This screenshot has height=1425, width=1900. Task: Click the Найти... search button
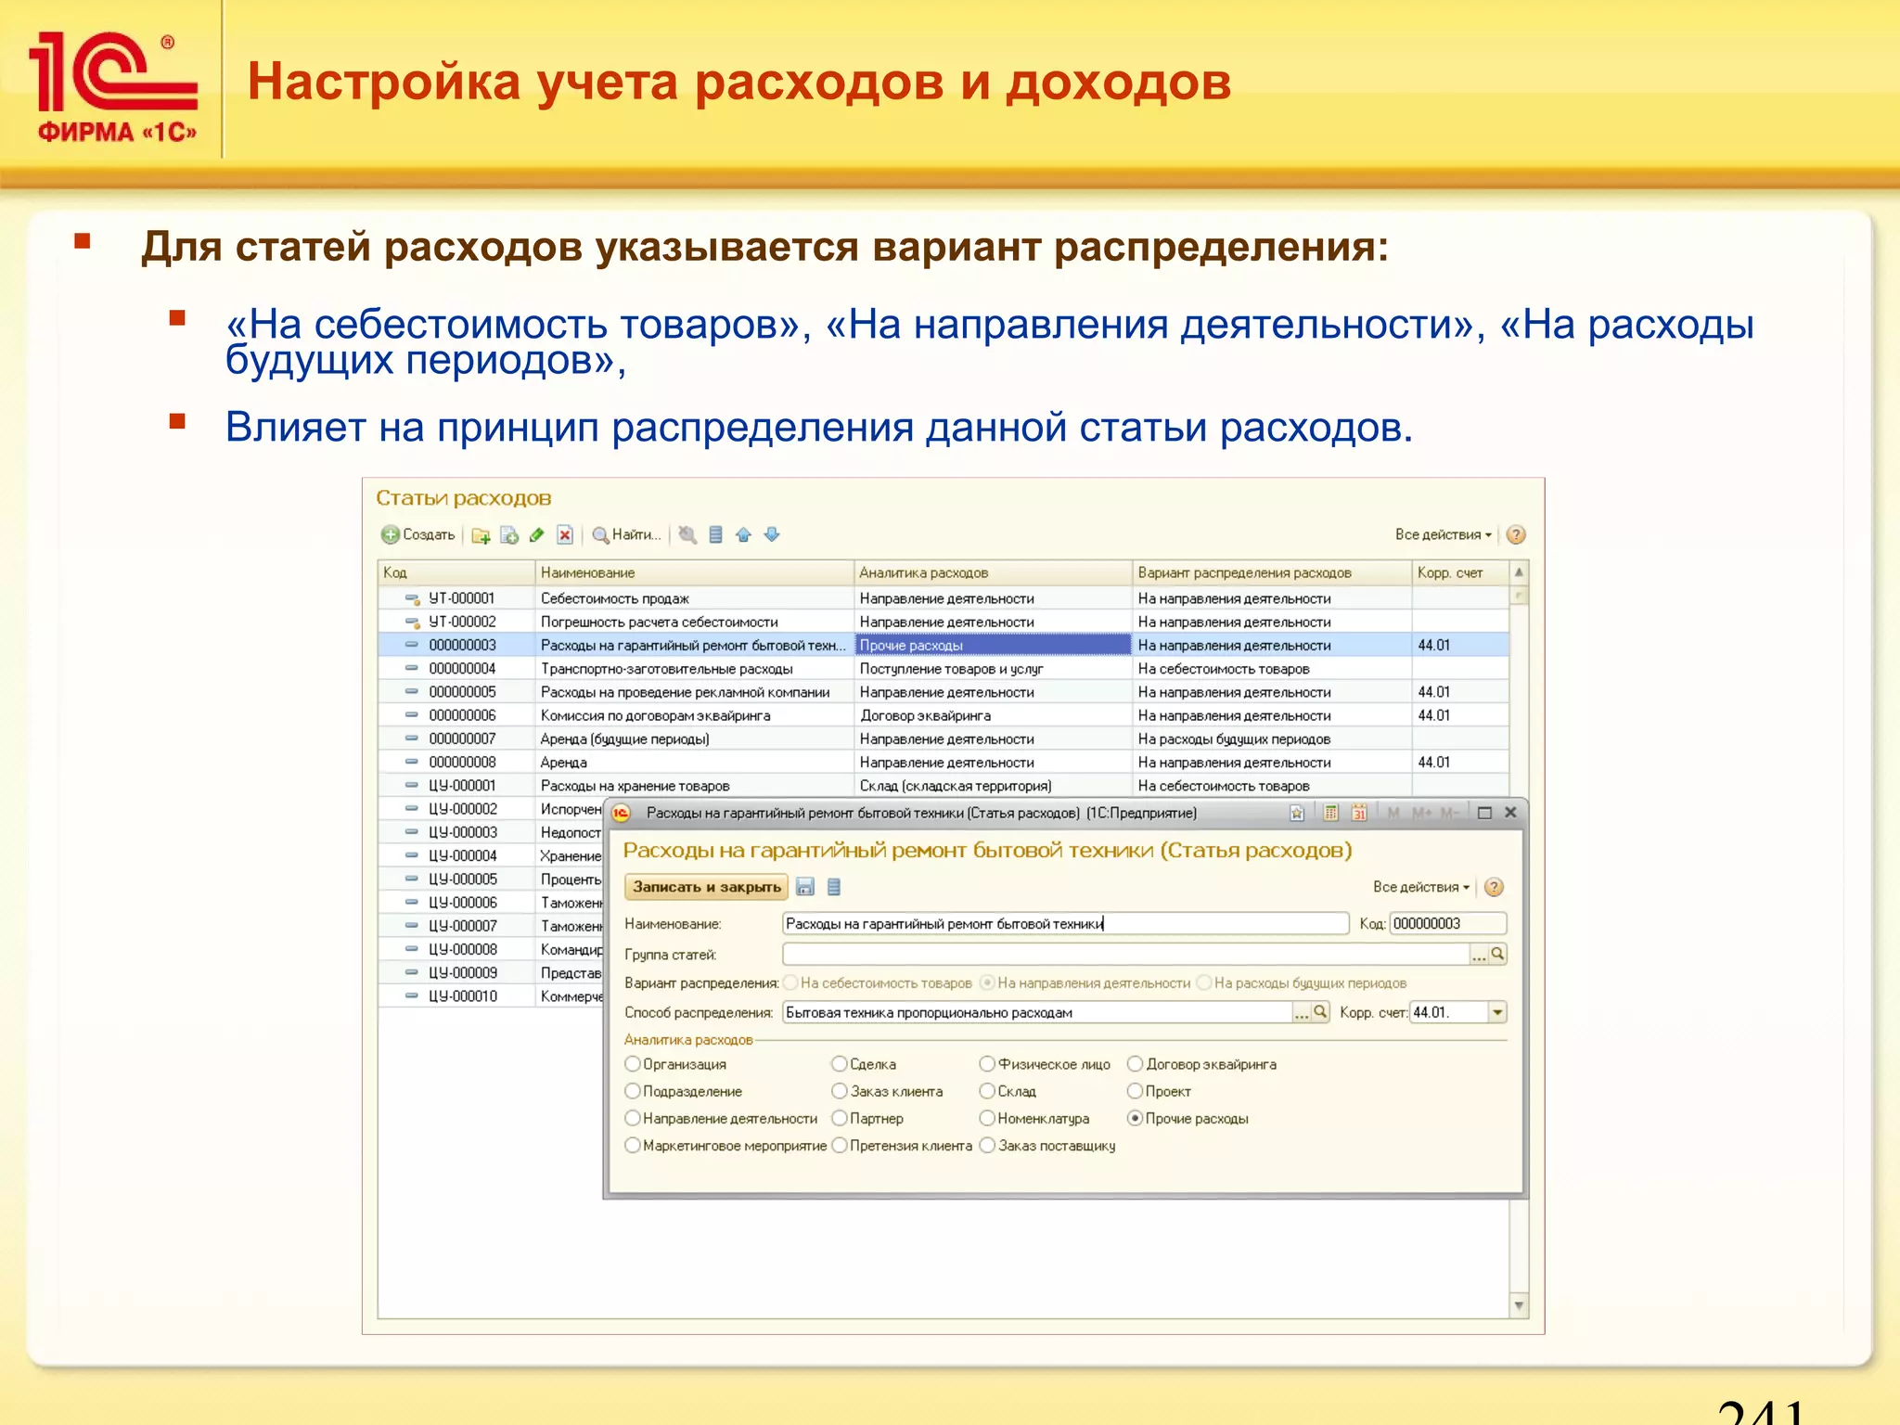pos(627,534)
